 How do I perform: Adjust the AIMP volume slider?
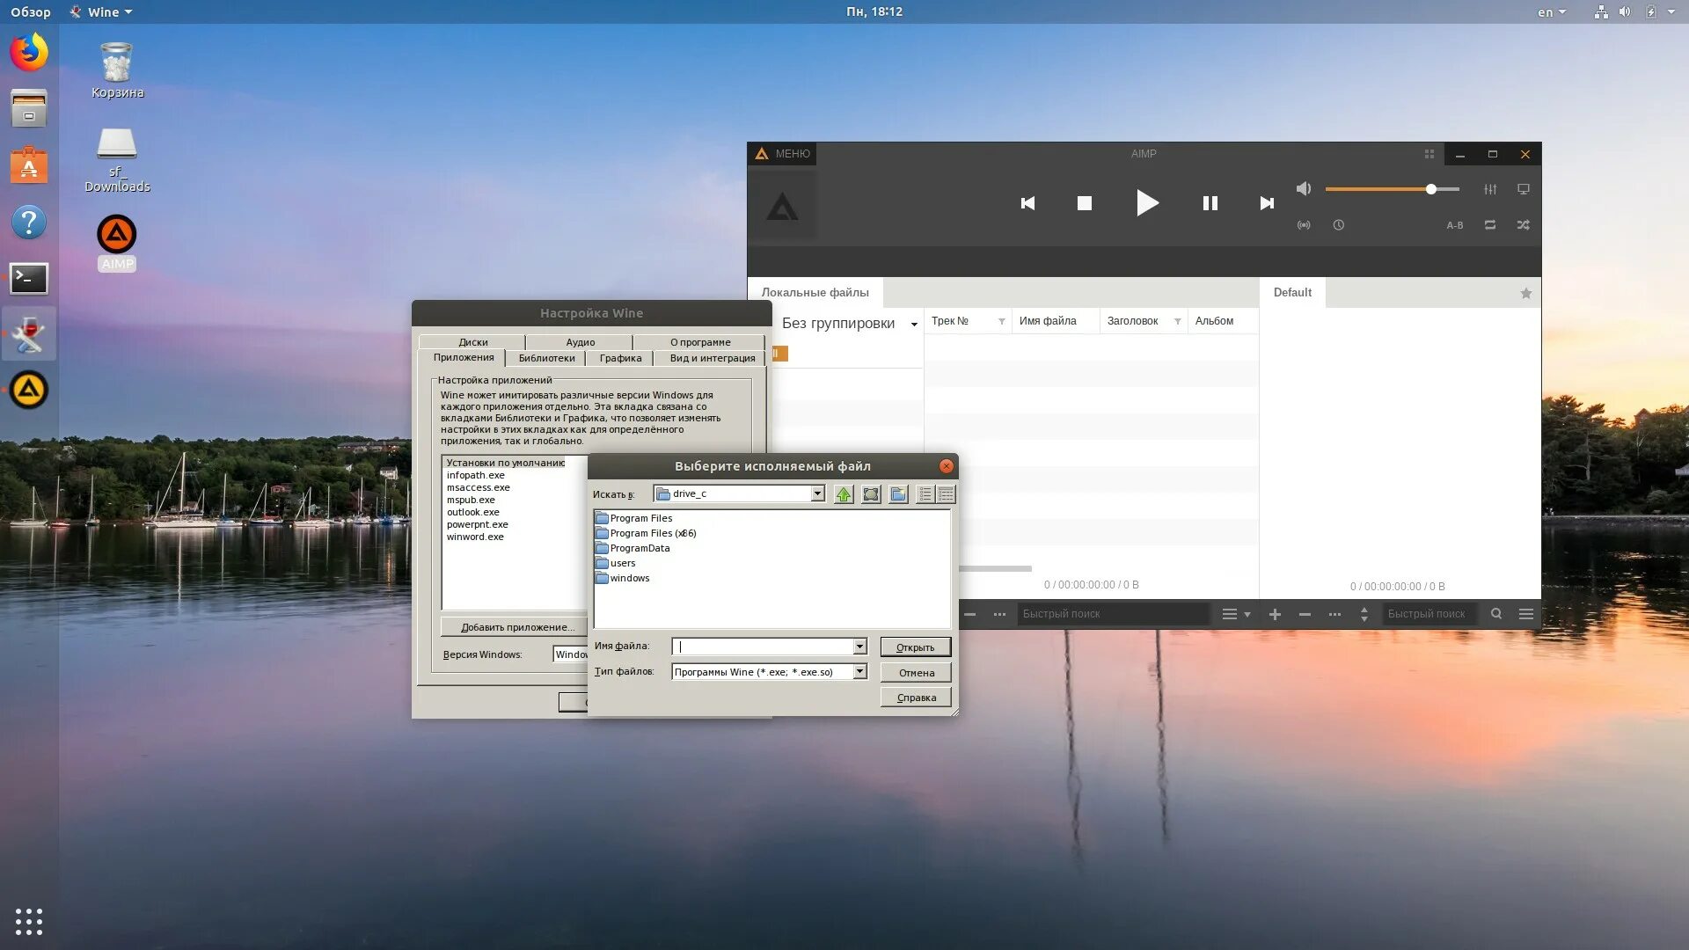point(1430,189)
